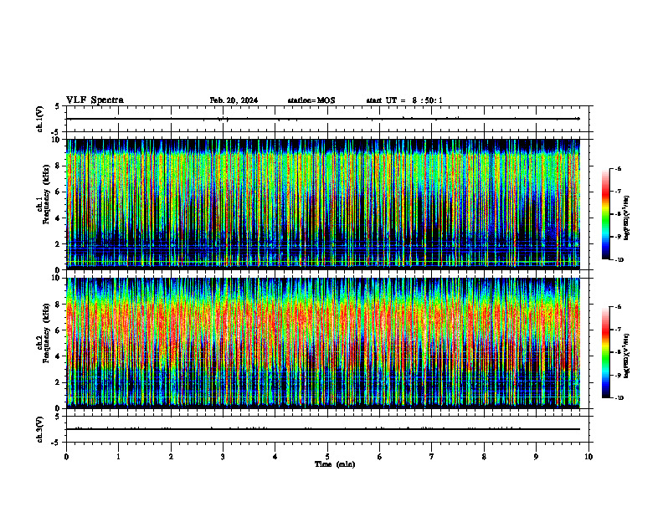Click the time axis tick label '0'
Viewport: 663px width, 512px height.
point(66,457)
